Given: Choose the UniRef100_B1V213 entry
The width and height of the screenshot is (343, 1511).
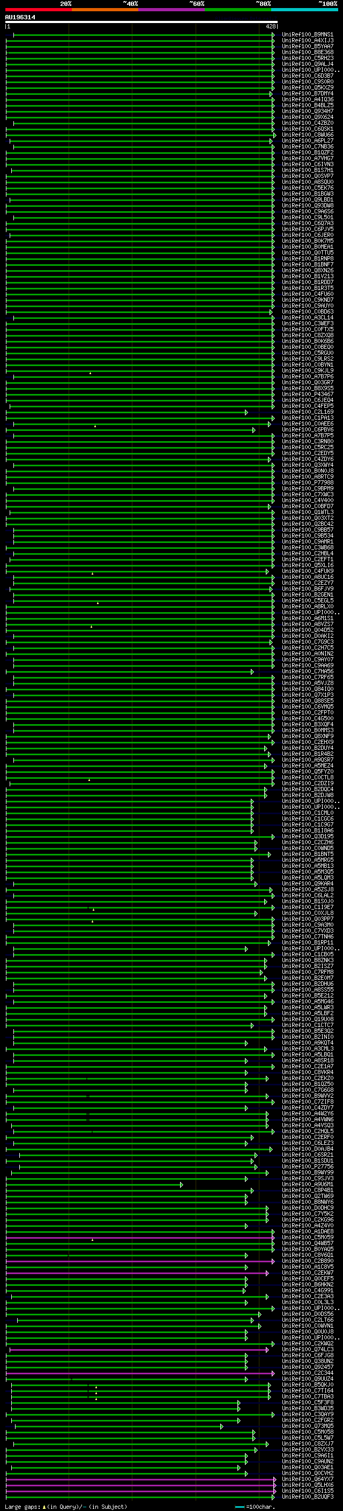Looking at the screenshot, I should pos(307,276).
